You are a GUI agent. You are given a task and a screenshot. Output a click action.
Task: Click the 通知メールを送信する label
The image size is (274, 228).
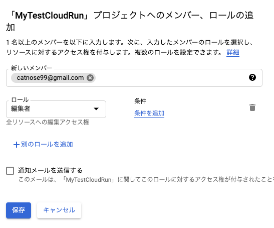(x=50, y=170)
